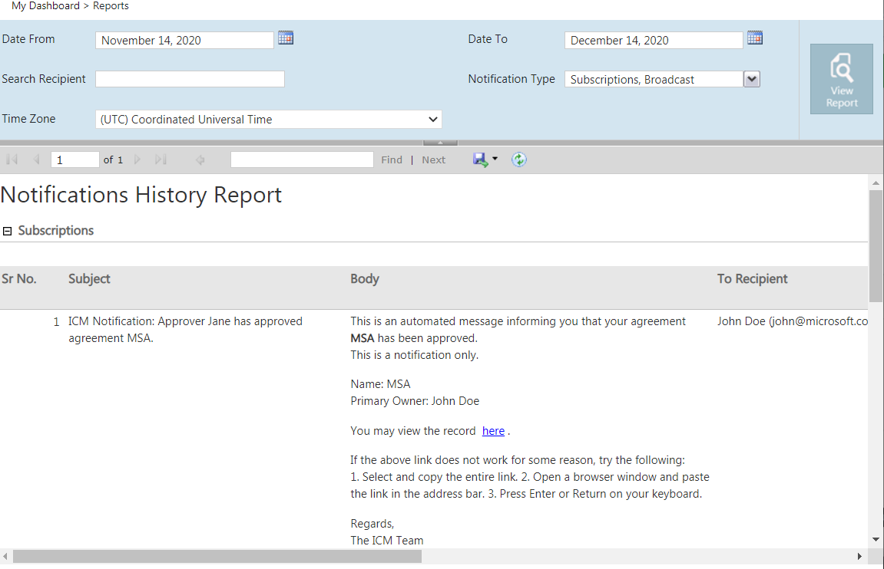
Task: Click the Search Recipient text field
Action: 190,79
